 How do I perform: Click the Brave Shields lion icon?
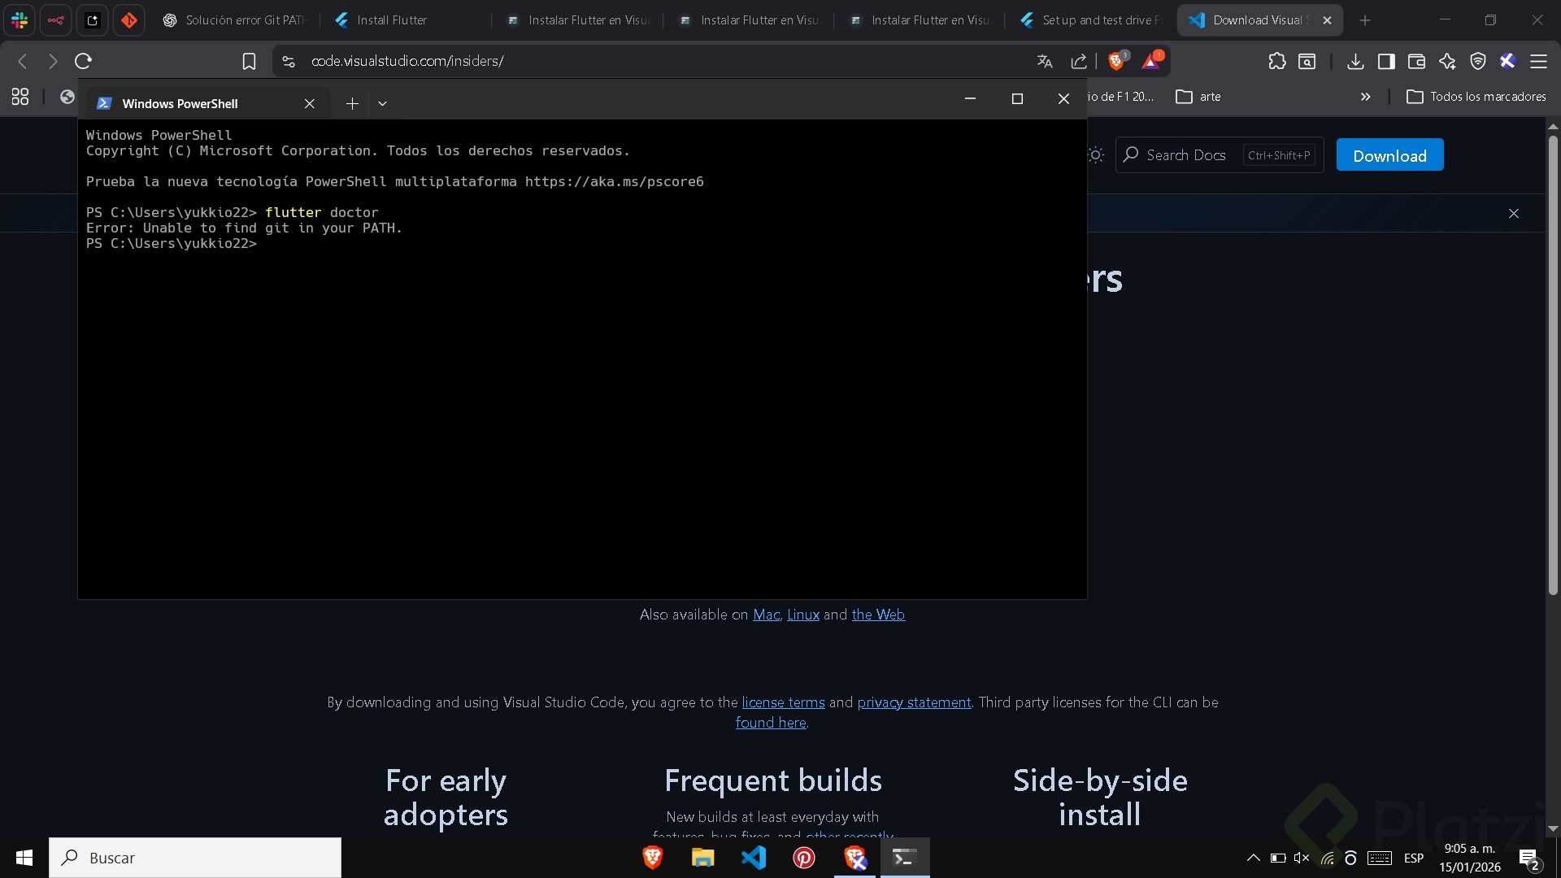pos(1116,61)
